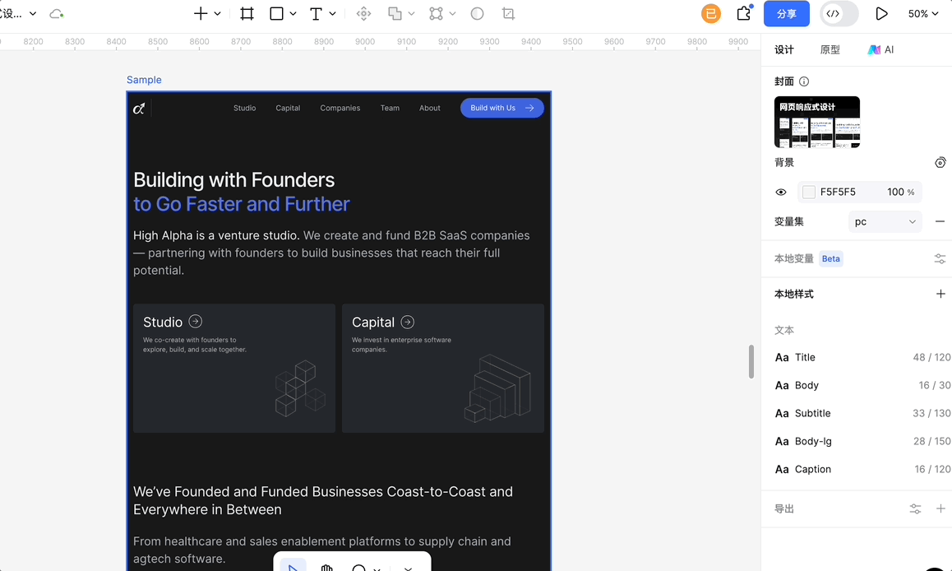Viewport: 952px width, 571px height.
Task: Select the Frame tool in toolbar
Action: pyautogui.click(x=247, y=14)
